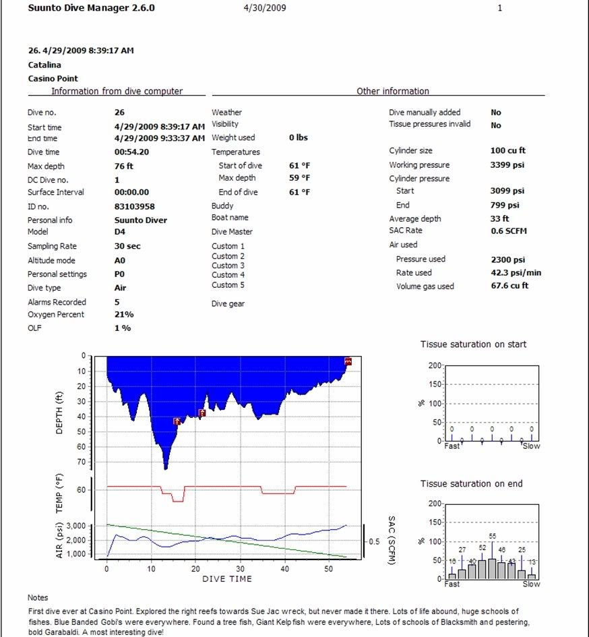Click the "Suunto Dive Manager 2.6.0" header
The image size is (589, 637).
coord(92,7)
